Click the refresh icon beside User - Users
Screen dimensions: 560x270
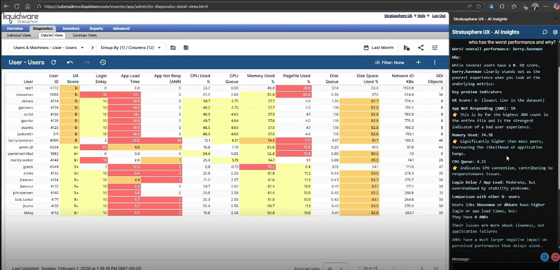(x=53, y=62)
